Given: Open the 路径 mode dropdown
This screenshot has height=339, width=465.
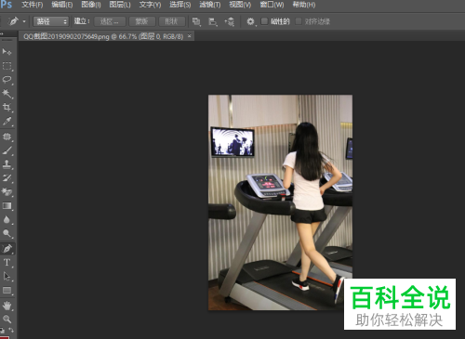Looking at the screenshot, I should (51, 21).
